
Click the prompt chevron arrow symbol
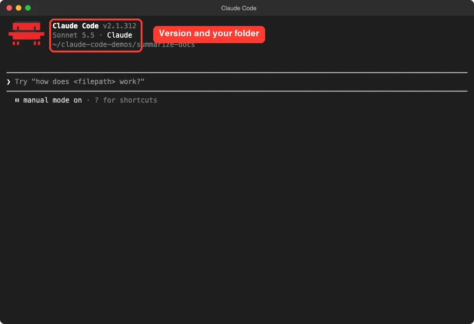point(8,82)
